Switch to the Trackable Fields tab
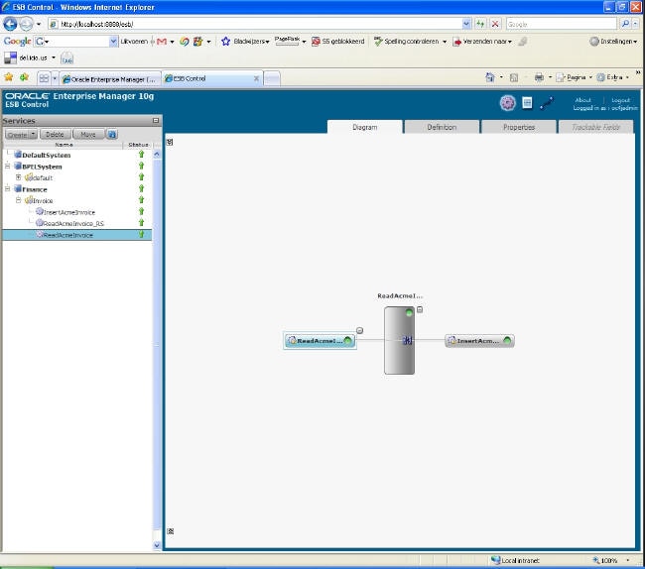Image resolution: width=645 pixels, height=569 pixels. 595,127
